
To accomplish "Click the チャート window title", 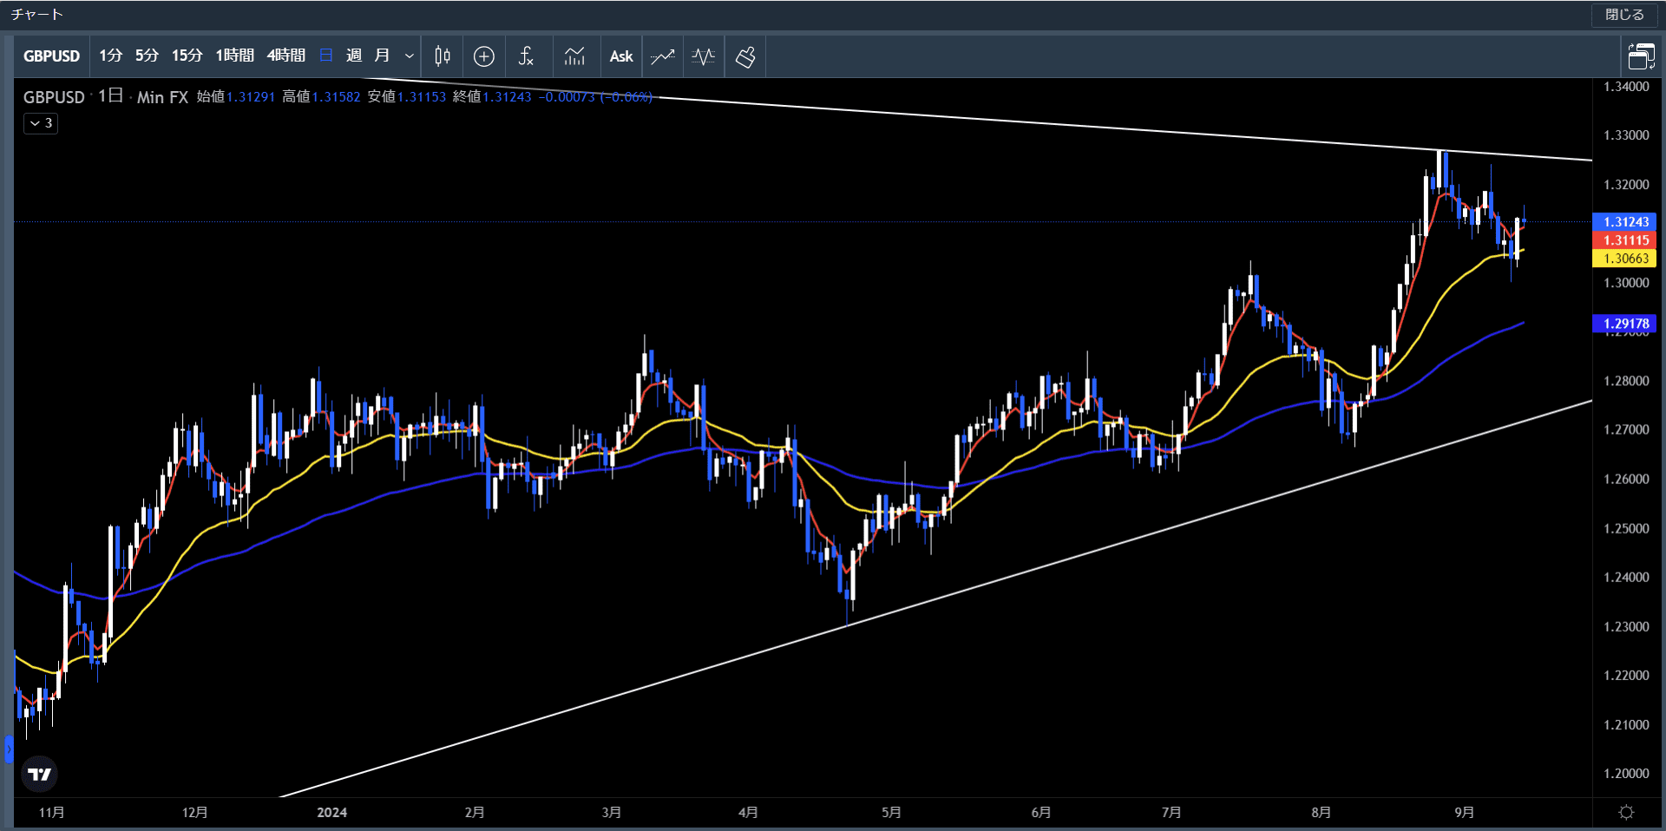I will point(36,15).
